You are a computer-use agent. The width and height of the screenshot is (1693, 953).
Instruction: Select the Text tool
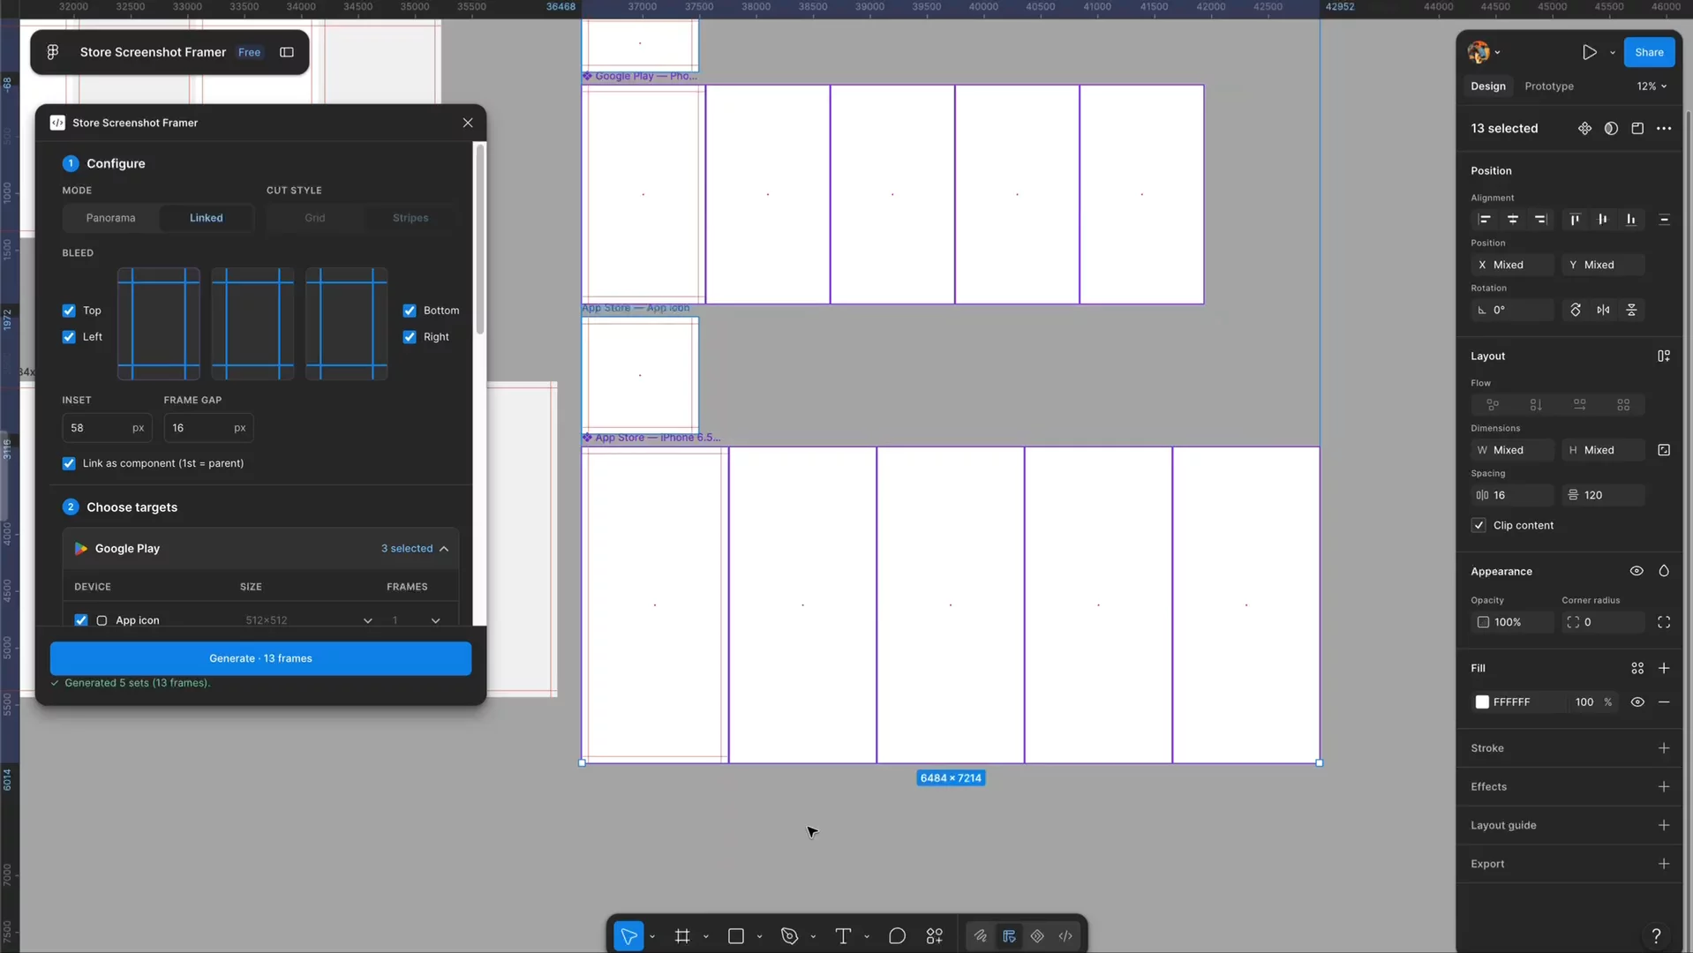(843, 935)
